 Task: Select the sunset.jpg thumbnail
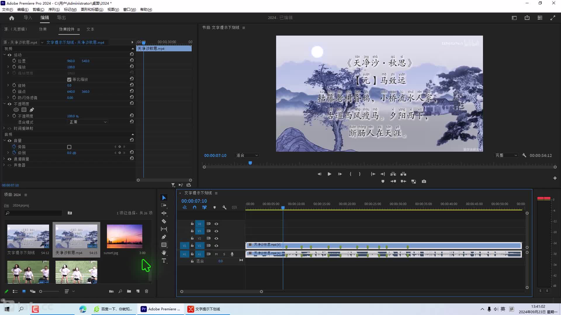tap(124, 236)
